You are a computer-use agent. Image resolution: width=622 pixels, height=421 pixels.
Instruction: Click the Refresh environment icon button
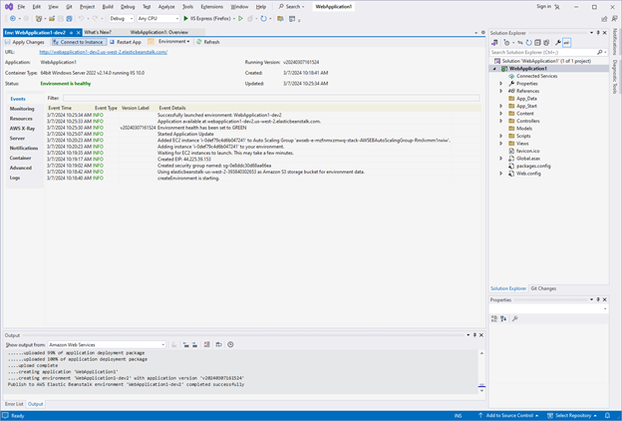tap(208, 42)
